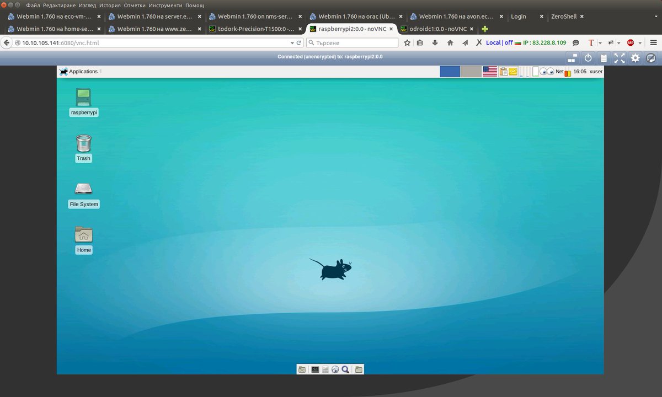The height and width of the screenshot is (397, 662).
Task: Show bookmarks list toolbar icon
Action: pos(420,42)
